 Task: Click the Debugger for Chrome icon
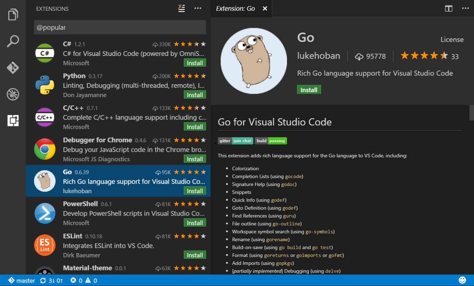[45, 149]
